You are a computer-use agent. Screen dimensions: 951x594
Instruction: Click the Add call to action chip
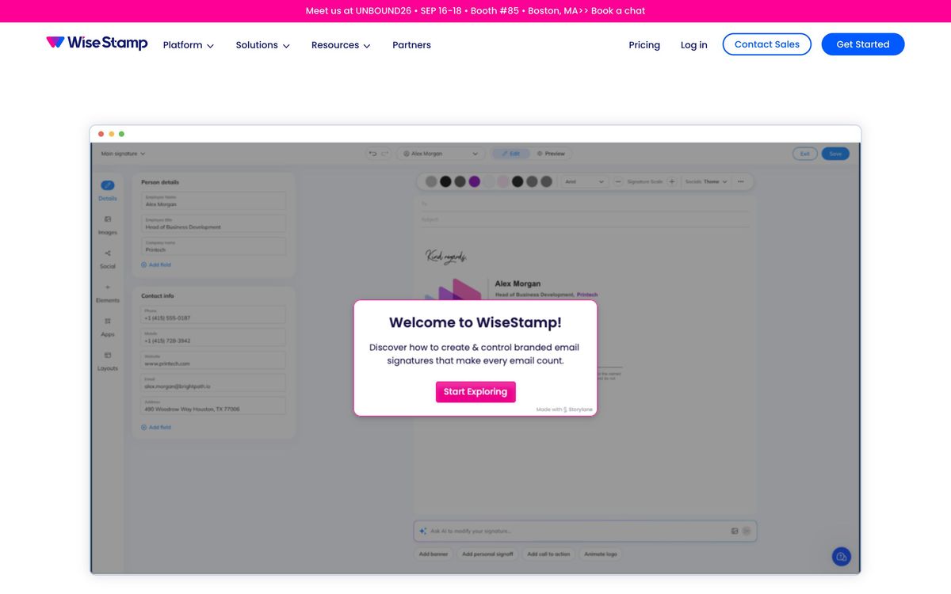pyautogui.click(x=548, y=554)
